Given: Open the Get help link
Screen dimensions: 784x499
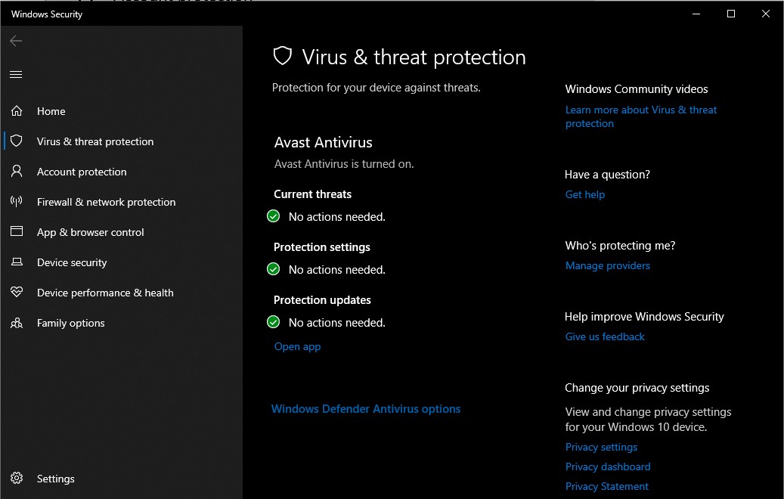Looking at the screenshot, I should pos(585,194).
